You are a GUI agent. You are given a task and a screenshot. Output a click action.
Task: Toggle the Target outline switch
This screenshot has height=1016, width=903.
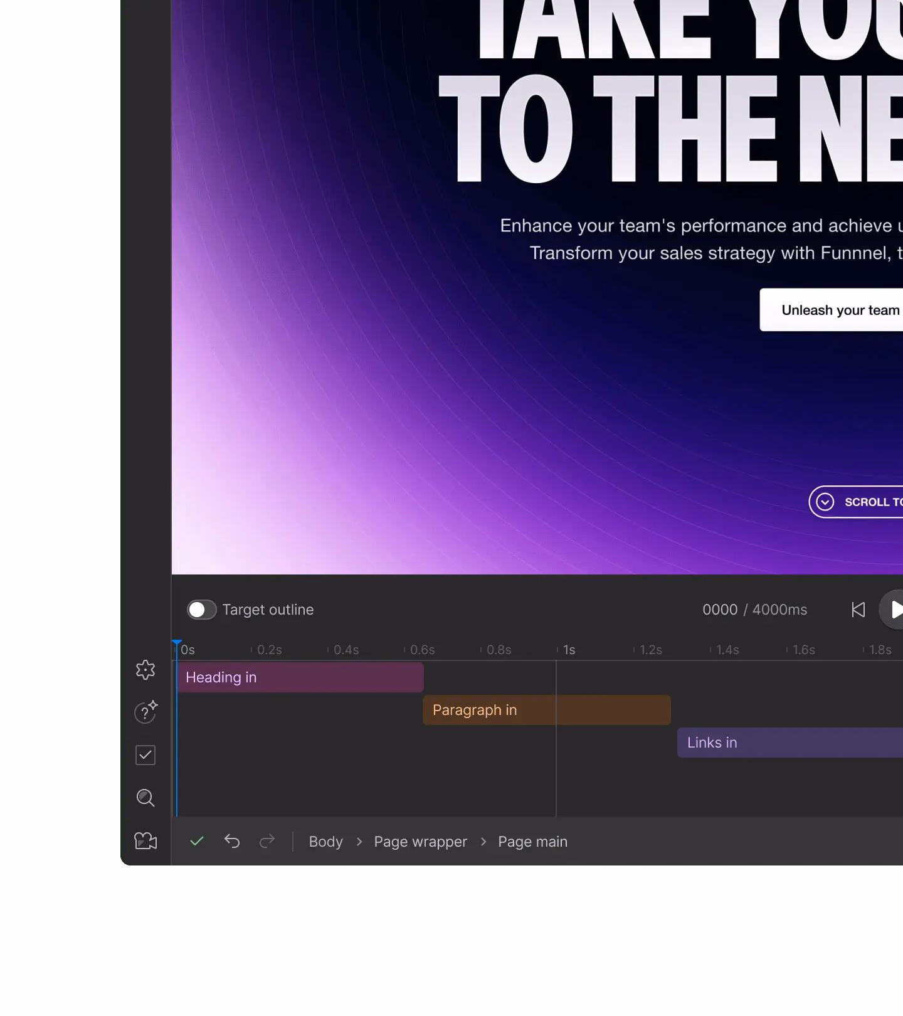(201, 610)
